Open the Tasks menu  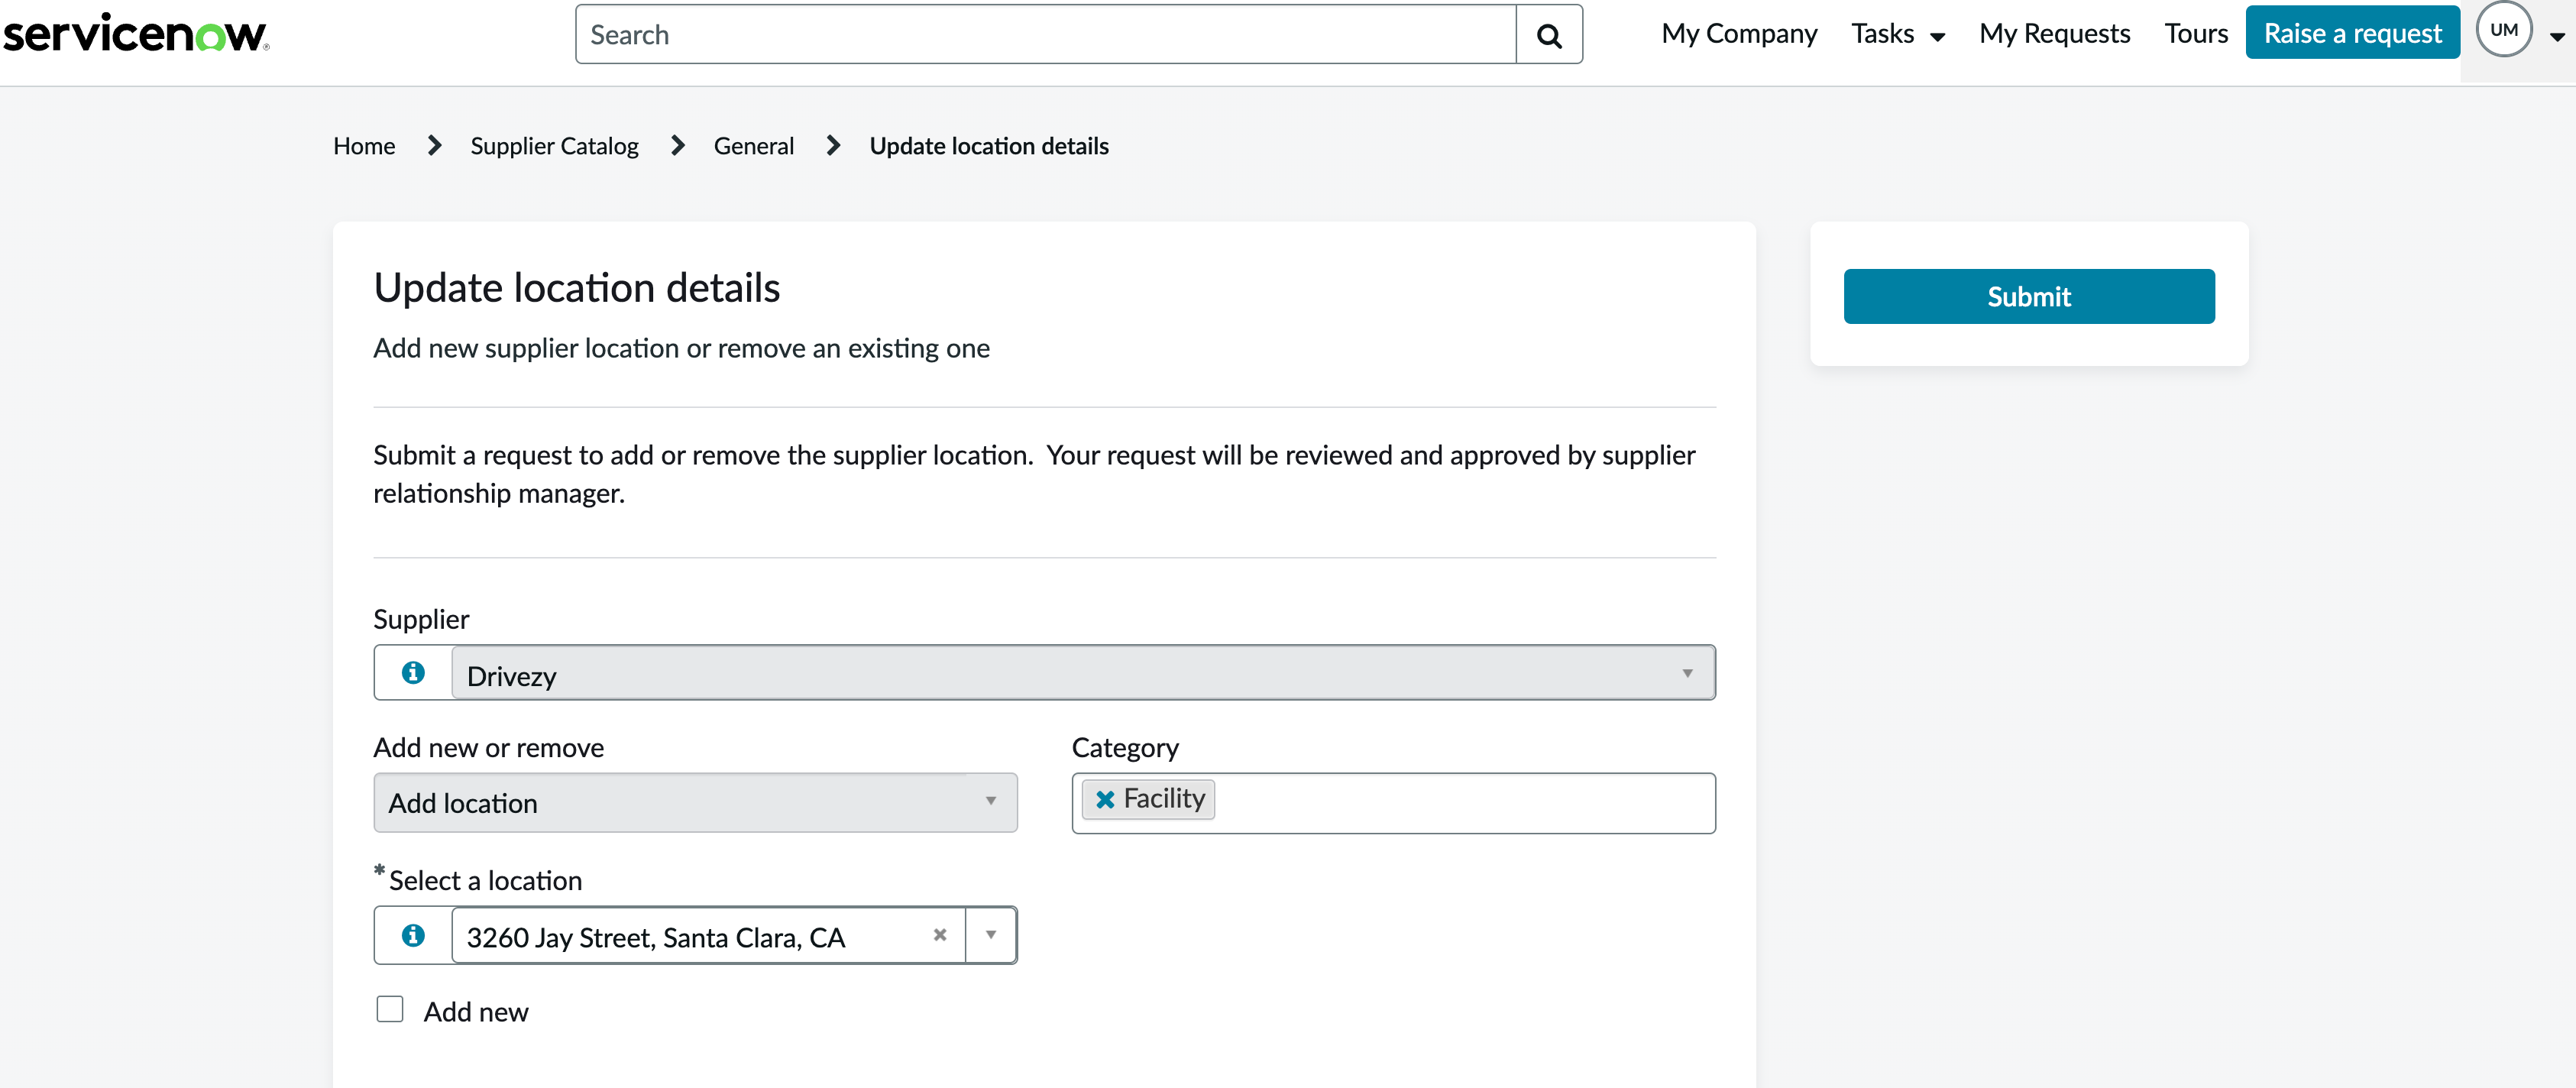(x=1897, y=34)
